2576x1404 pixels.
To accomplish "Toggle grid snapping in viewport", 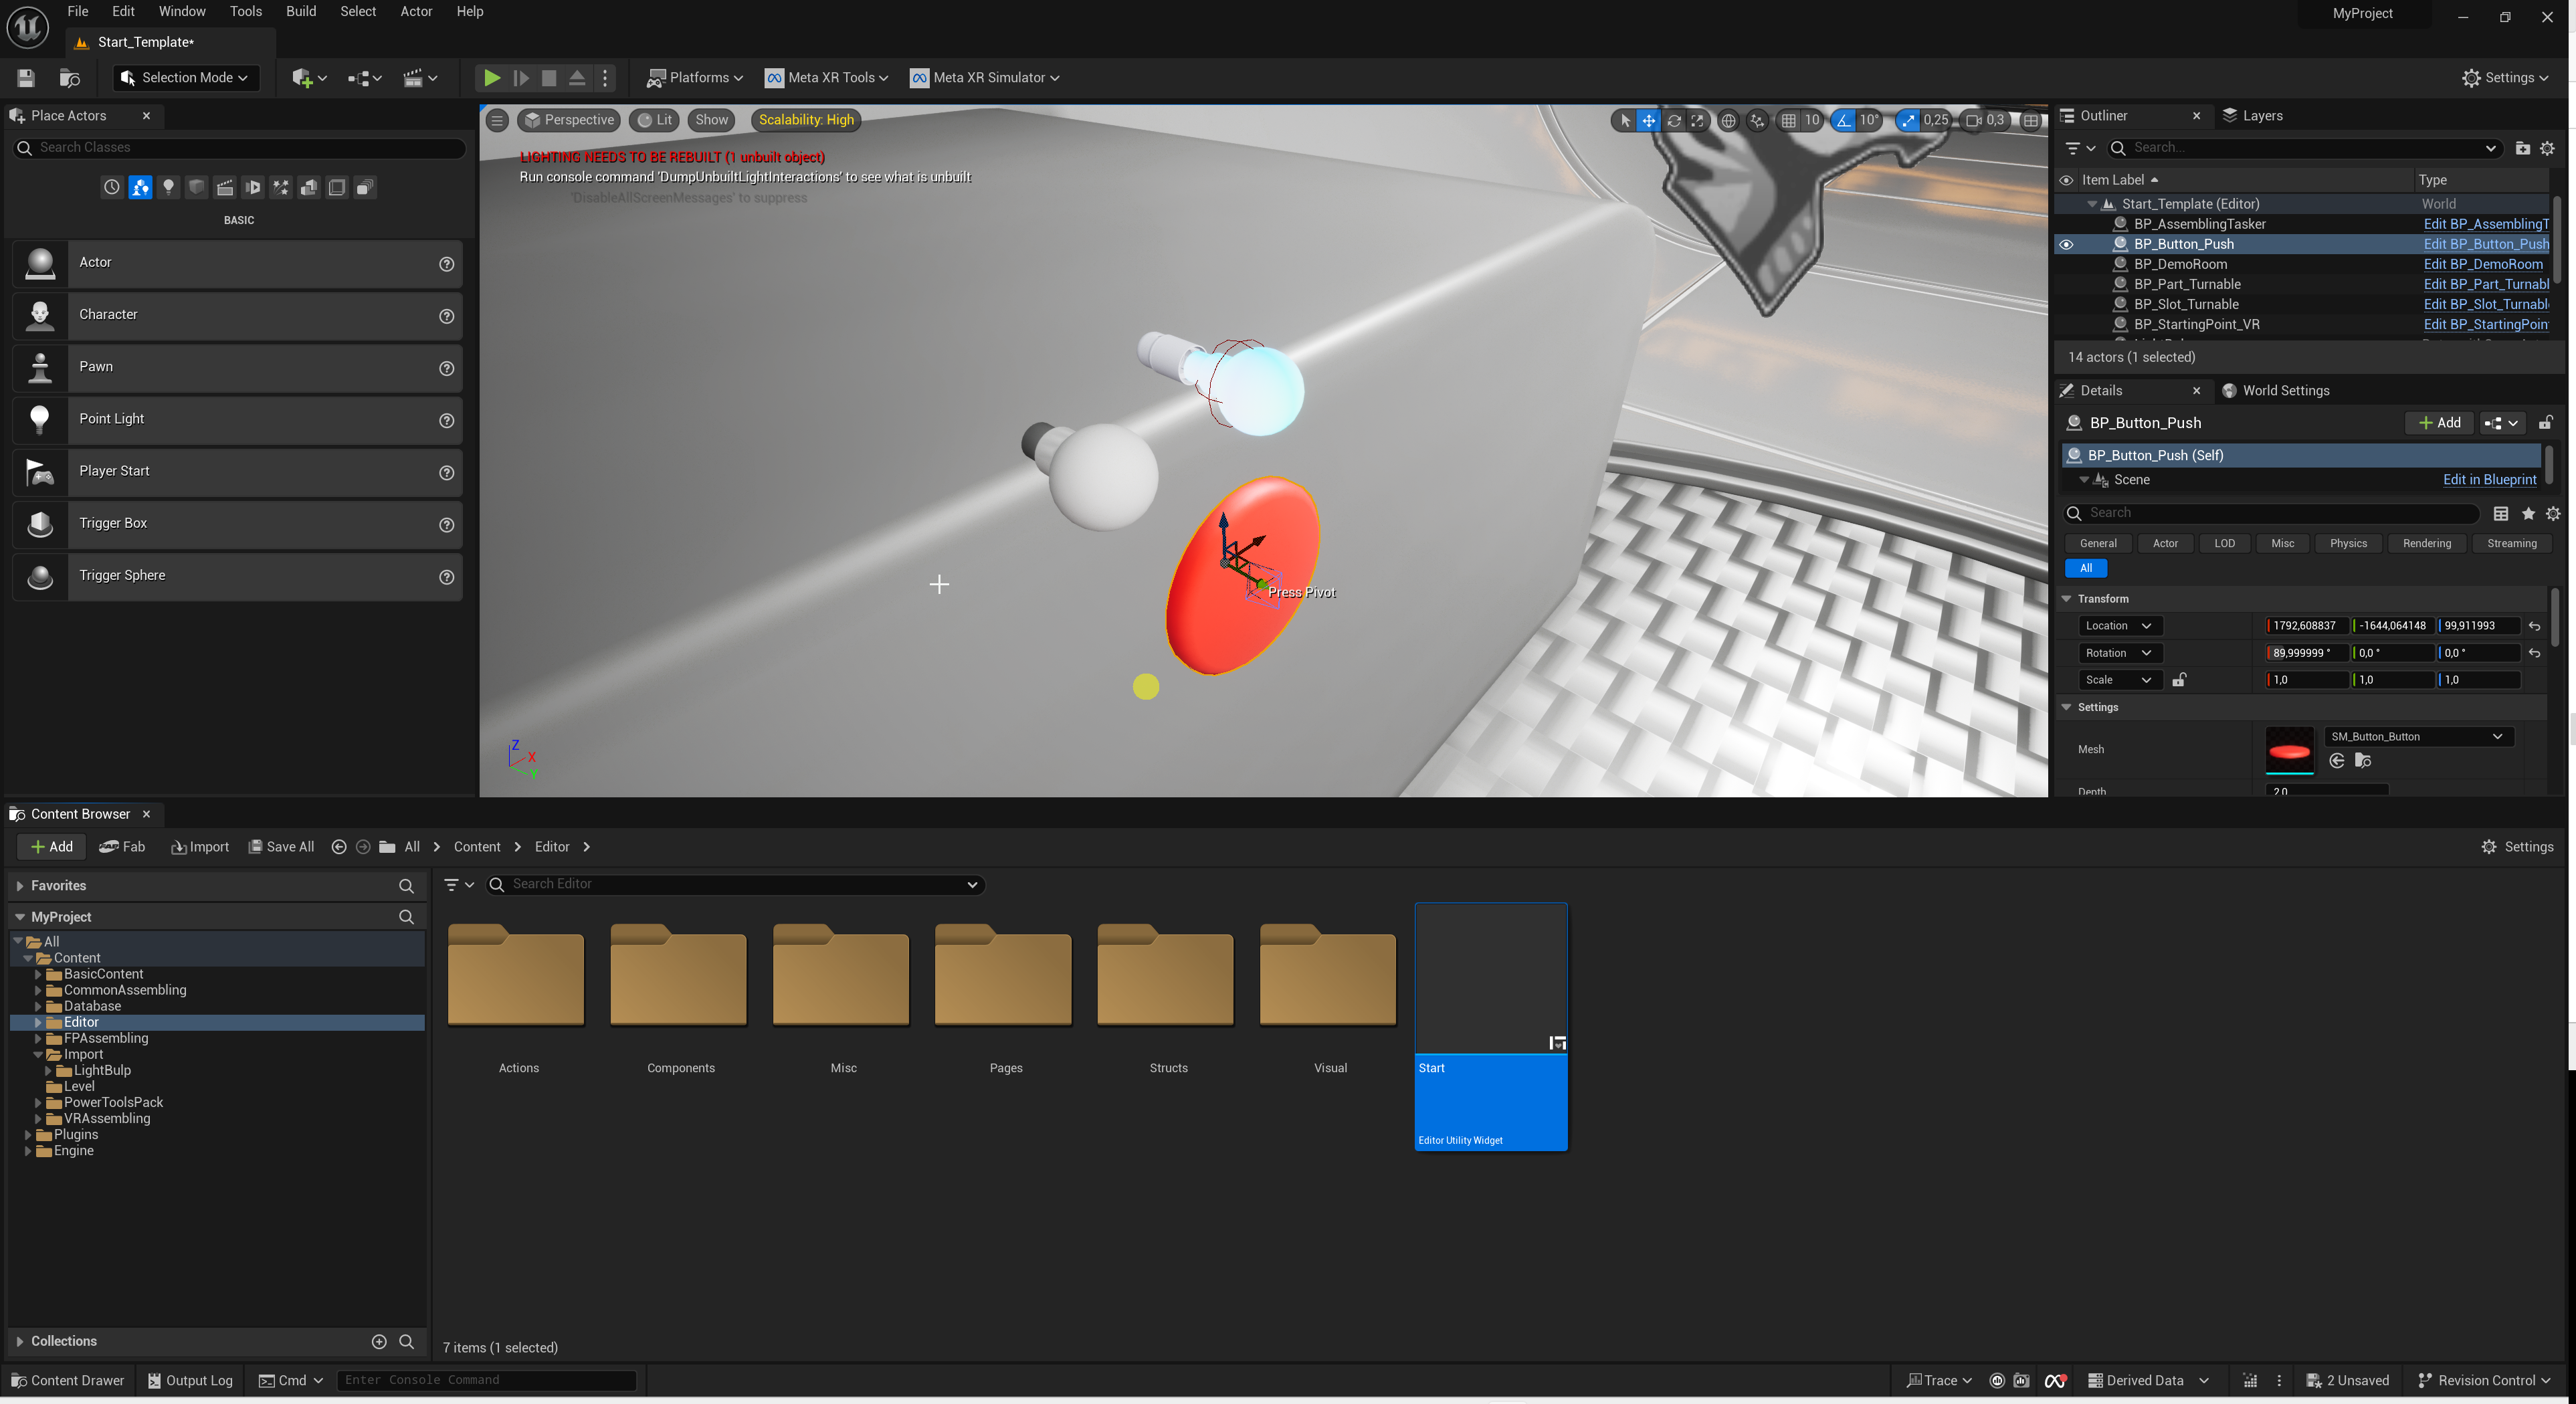I will point(1788,120).
